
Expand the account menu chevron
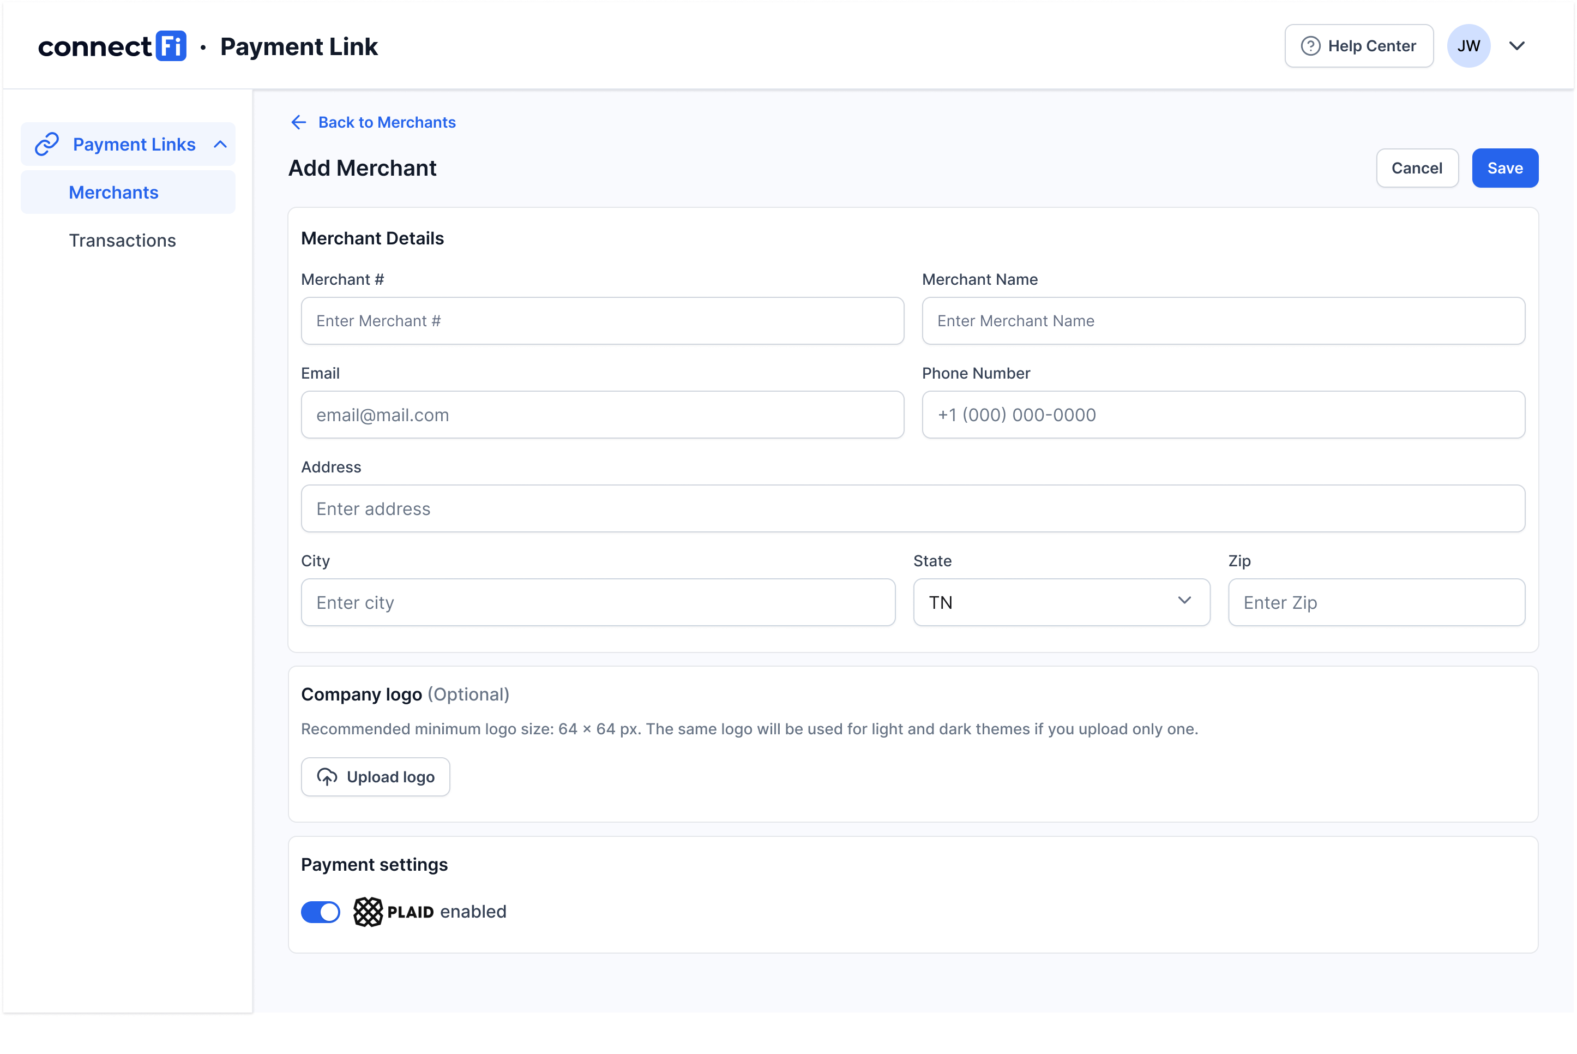(1516, 46)
